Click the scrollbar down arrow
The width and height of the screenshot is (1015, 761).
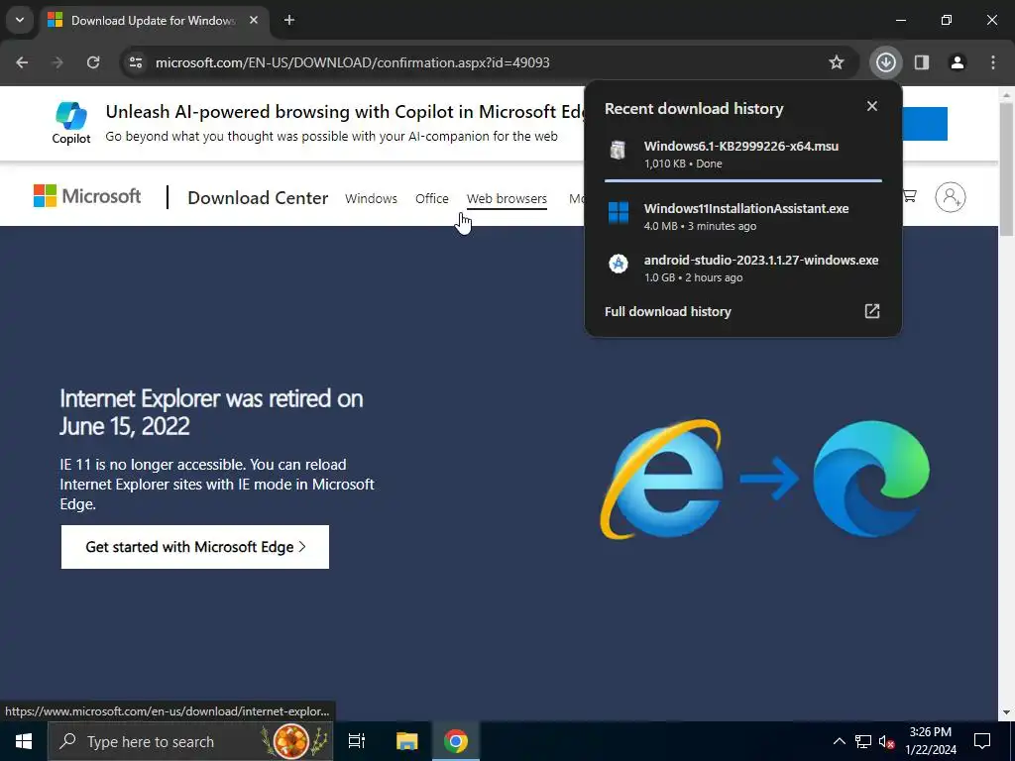[1007, 712]
